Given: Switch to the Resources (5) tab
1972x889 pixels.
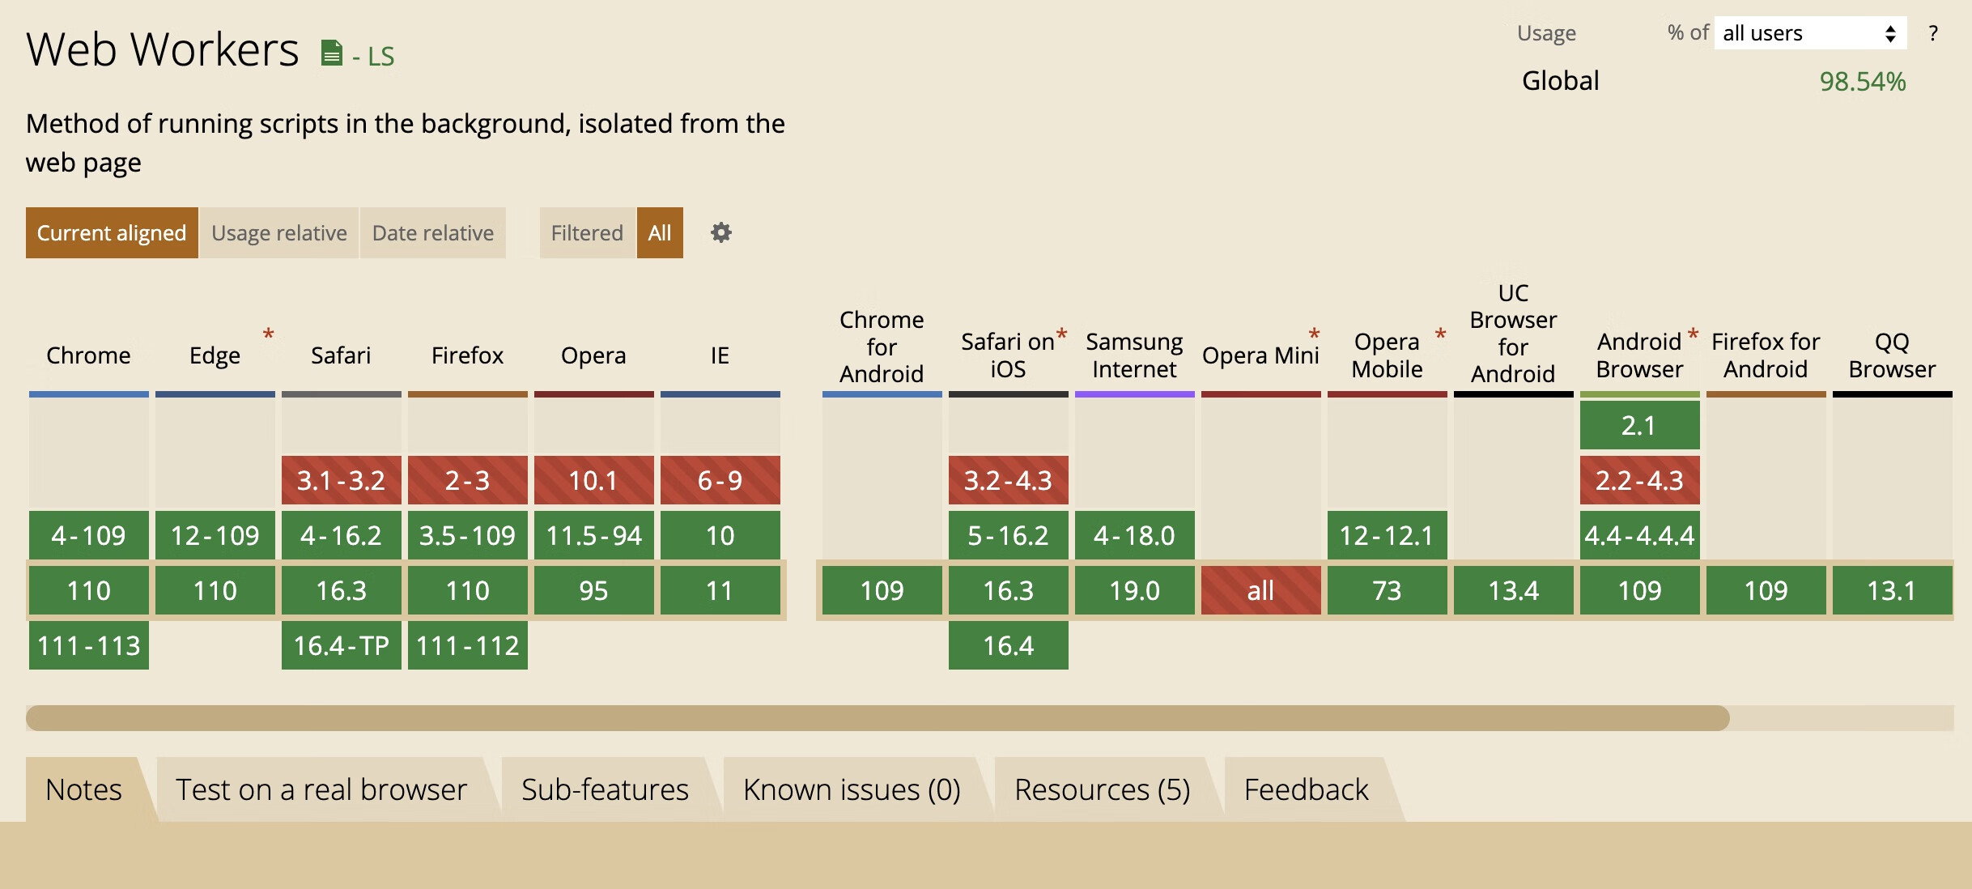Looking at the screenshot, I should click(1102, 789).
